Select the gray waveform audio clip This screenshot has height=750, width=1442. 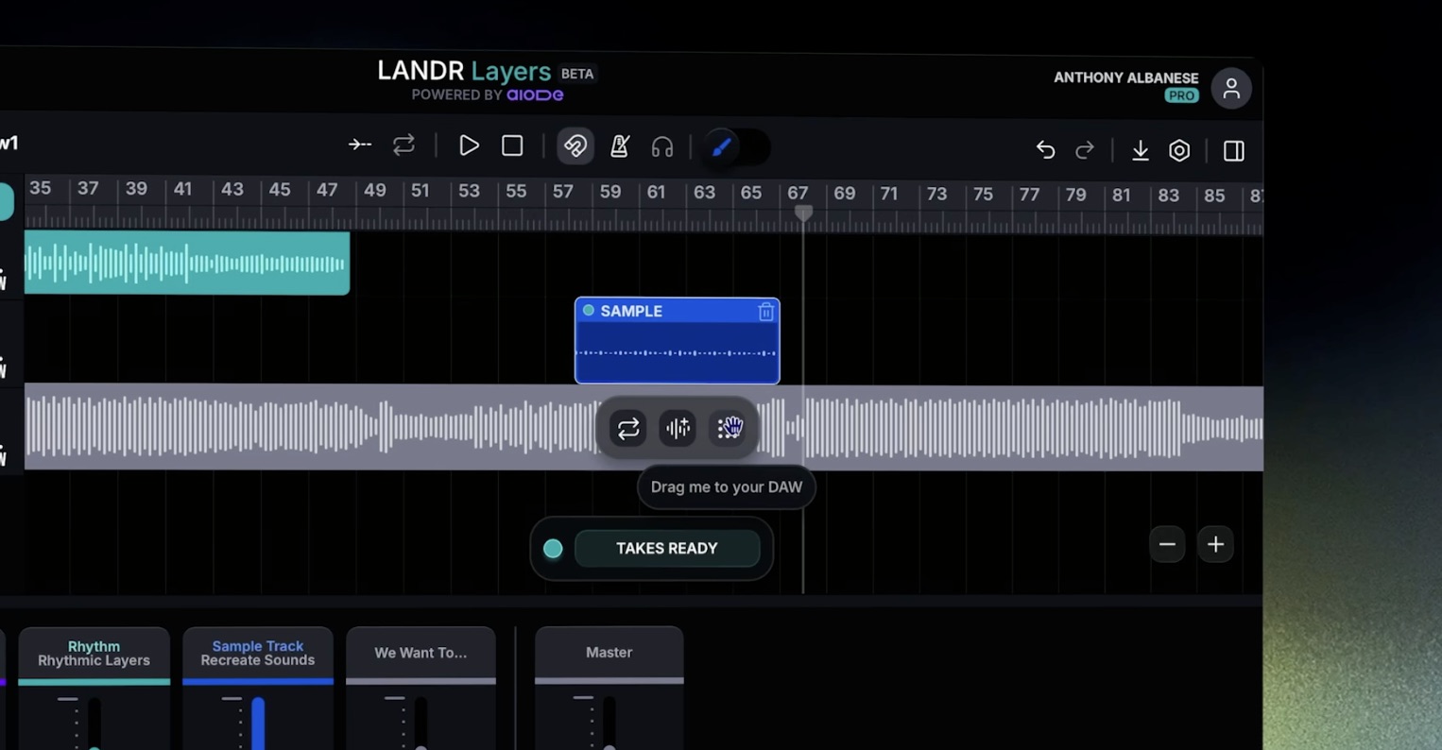click(644, 427)
